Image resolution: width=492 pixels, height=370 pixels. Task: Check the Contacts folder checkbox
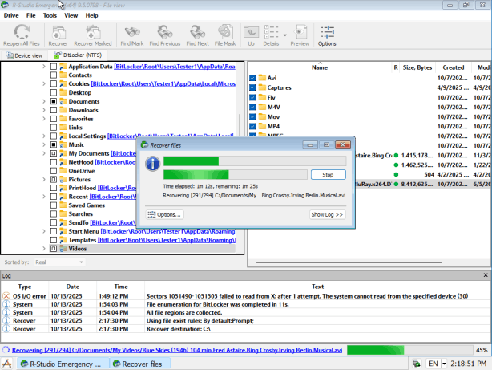[54, 75]
